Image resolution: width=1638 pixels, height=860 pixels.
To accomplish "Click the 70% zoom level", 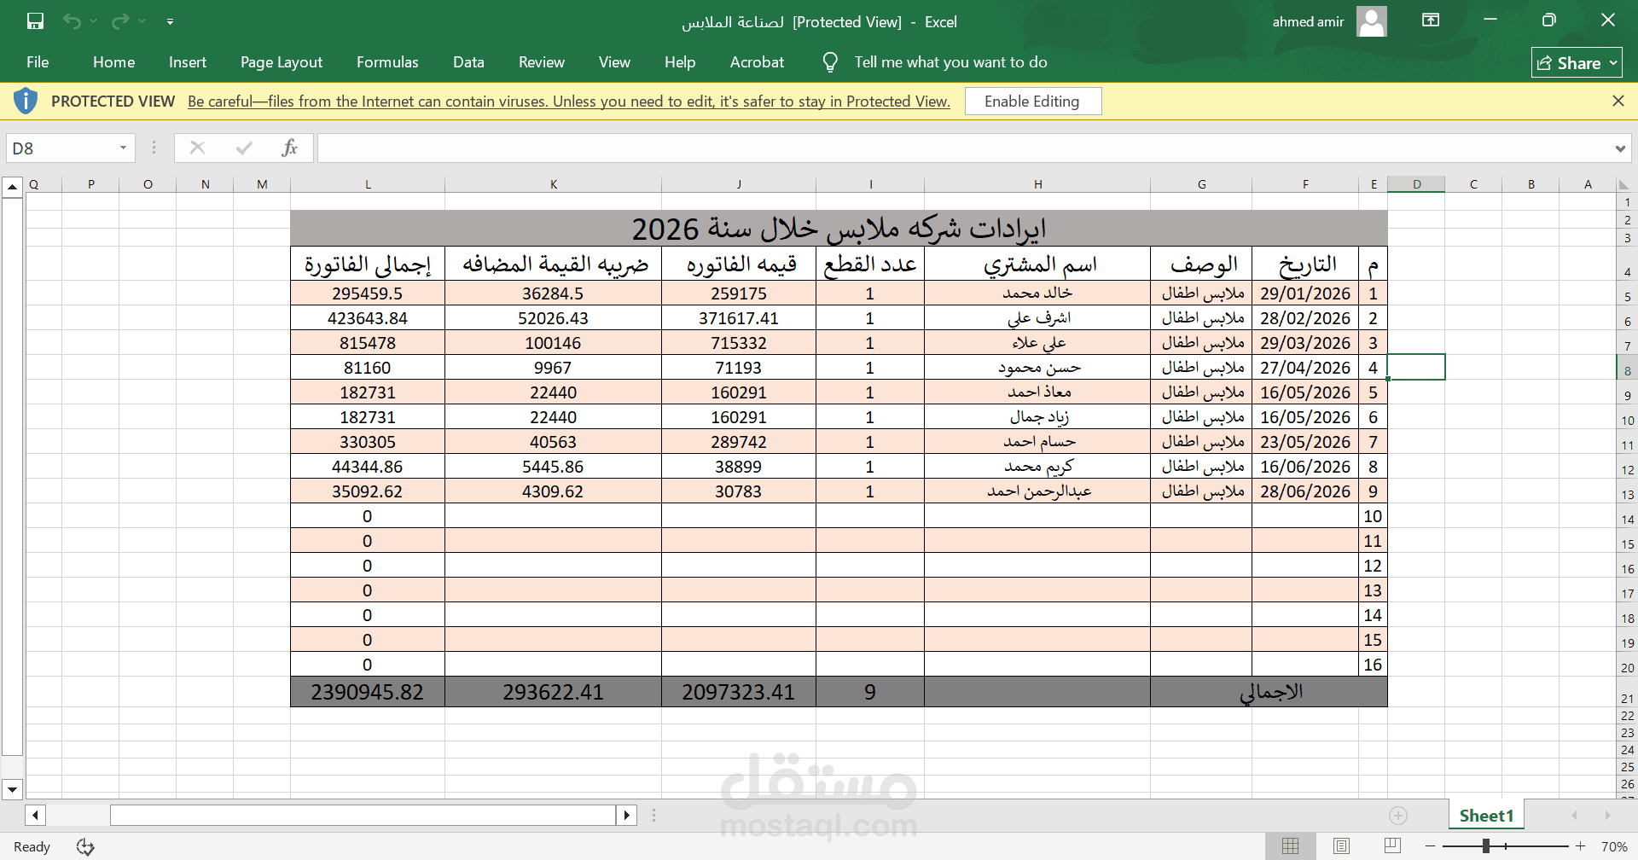I will tap(1614, 847).
